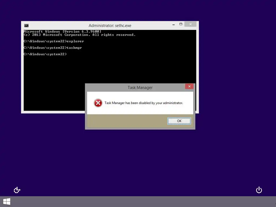Open the command prompt system menu icon
Viewport: 276px width, 207px height.
[26, 26]
